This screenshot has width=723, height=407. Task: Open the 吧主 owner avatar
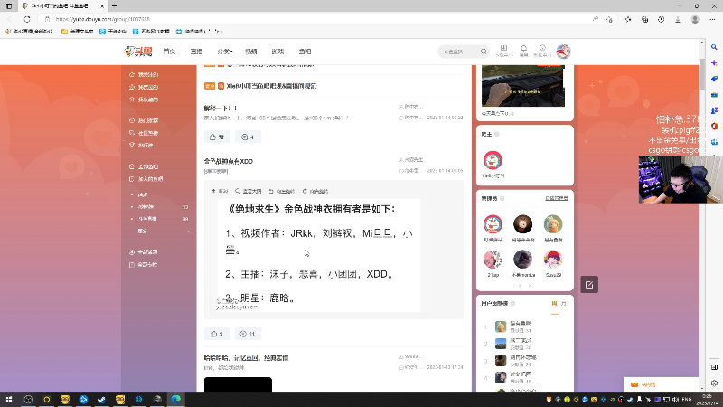click(x=493, y=160)
